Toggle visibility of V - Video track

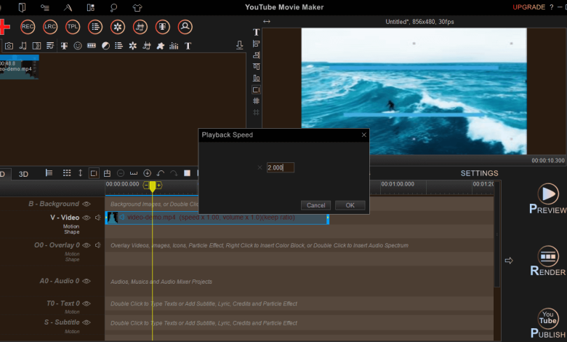[x=87, y=218]
